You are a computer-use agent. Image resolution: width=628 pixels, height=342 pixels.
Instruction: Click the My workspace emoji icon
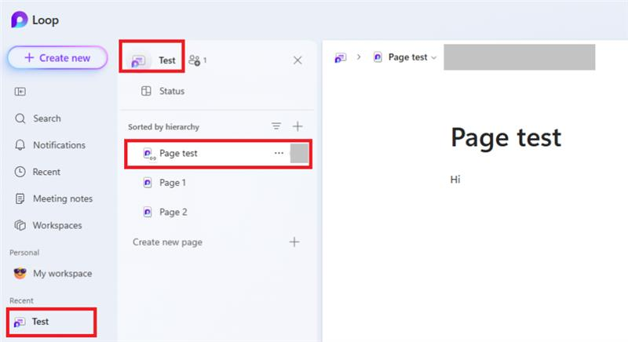tap(20, 273)
